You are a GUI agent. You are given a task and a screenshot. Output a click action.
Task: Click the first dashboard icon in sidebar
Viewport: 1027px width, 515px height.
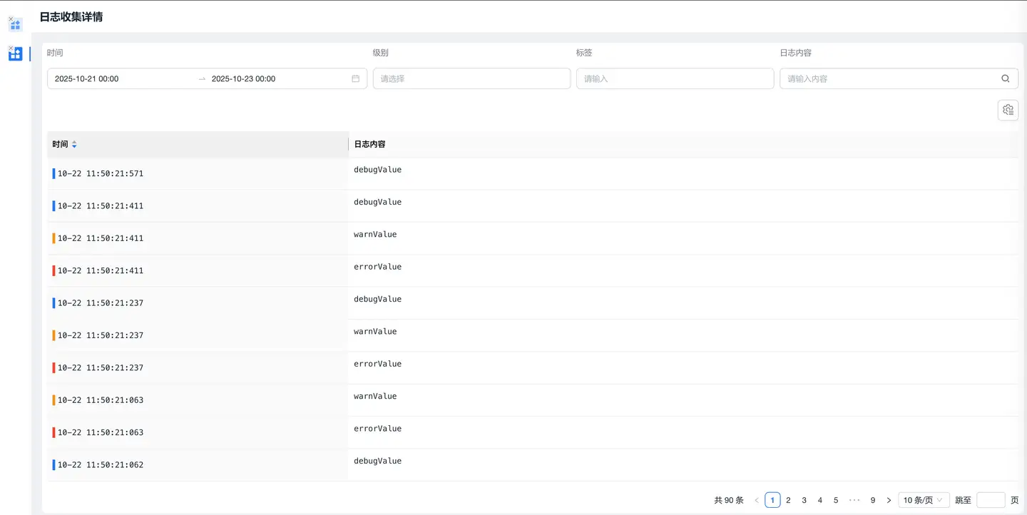click(16, 26)
